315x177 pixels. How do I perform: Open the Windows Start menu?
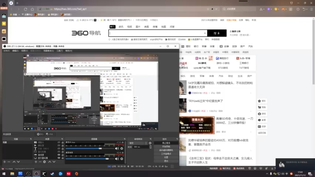(4, 173)
